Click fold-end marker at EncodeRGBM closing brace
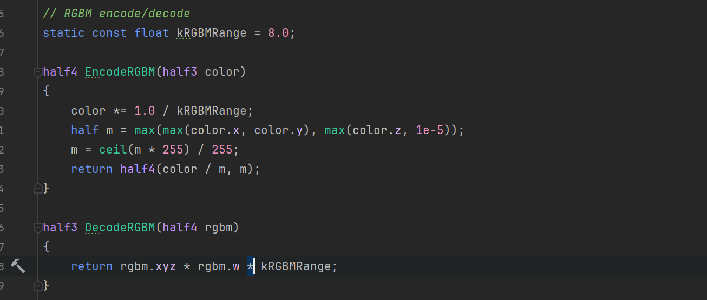Viewport: 707px width, 300px height. click(x=37, y=188)
